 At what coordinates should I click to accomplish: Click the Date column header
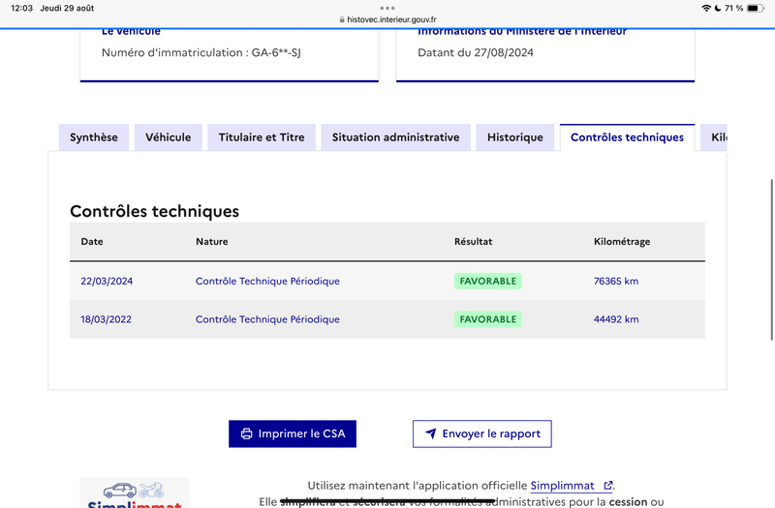tap(92, 241)
